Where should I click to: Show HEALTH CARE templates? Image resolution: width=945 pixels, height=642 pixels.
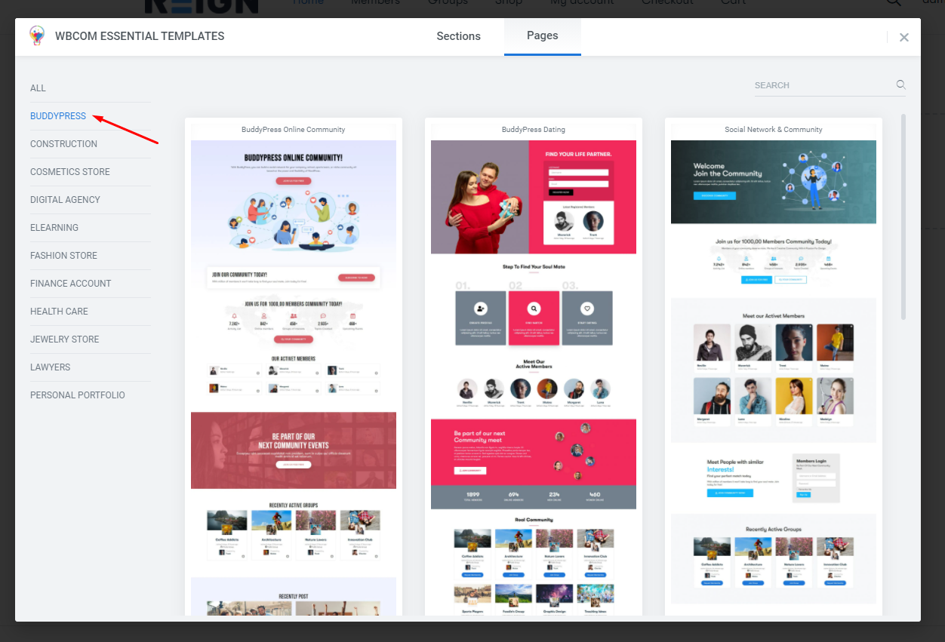coord(59,312)
